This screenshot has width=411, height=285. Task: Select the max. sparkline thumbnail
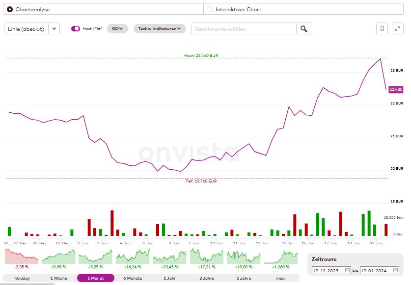(x=281, y=256)
